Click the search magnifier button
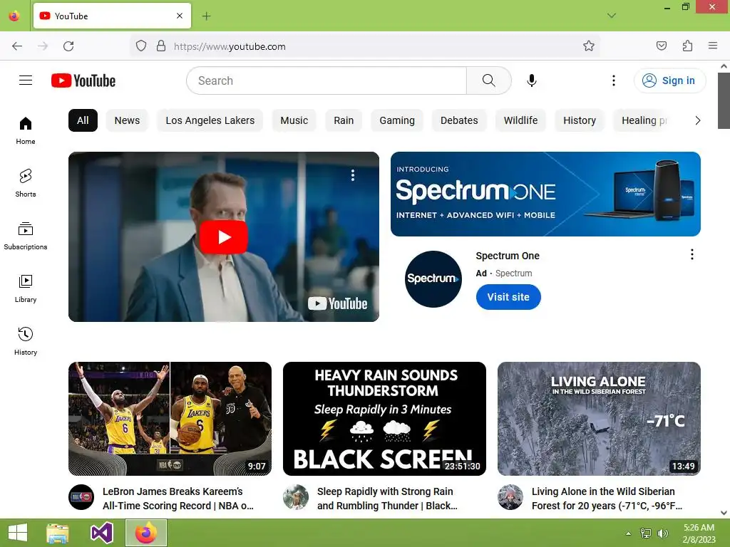The image size is (730, 547). (x=488, y=80)
